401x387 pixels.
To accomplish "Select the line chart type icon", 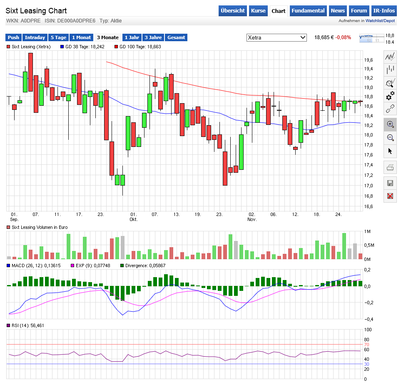I will [390, 57].
